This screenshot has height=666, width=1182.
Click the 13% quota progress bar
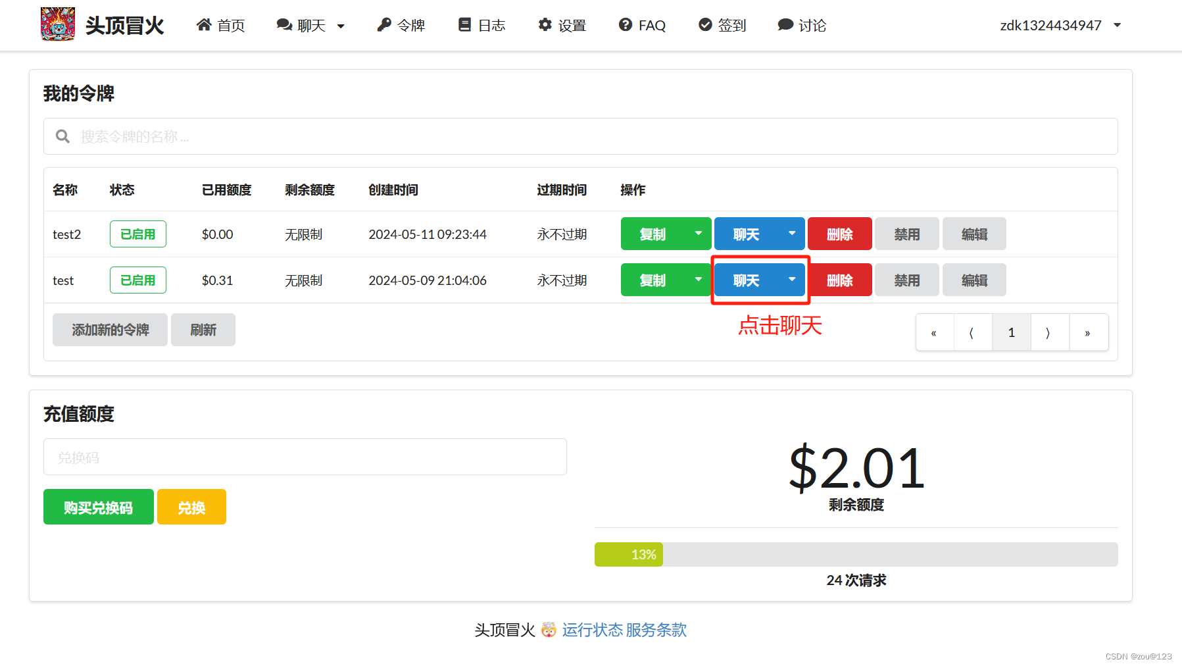(x=856, y=554)
